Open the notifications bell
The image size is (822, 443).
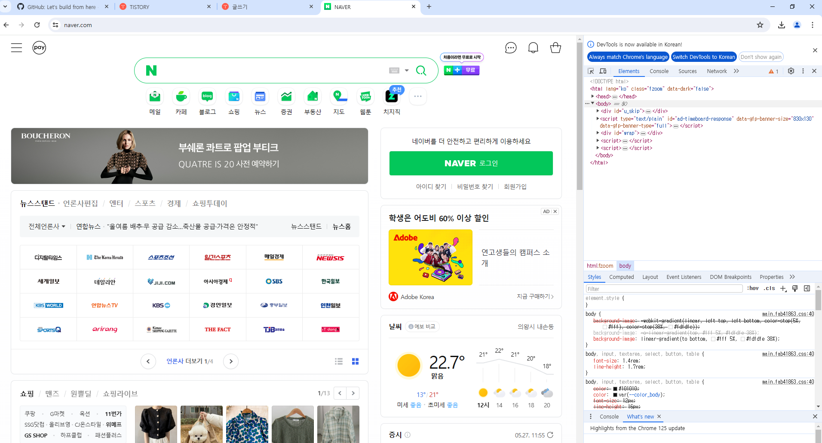click(533, 48)
